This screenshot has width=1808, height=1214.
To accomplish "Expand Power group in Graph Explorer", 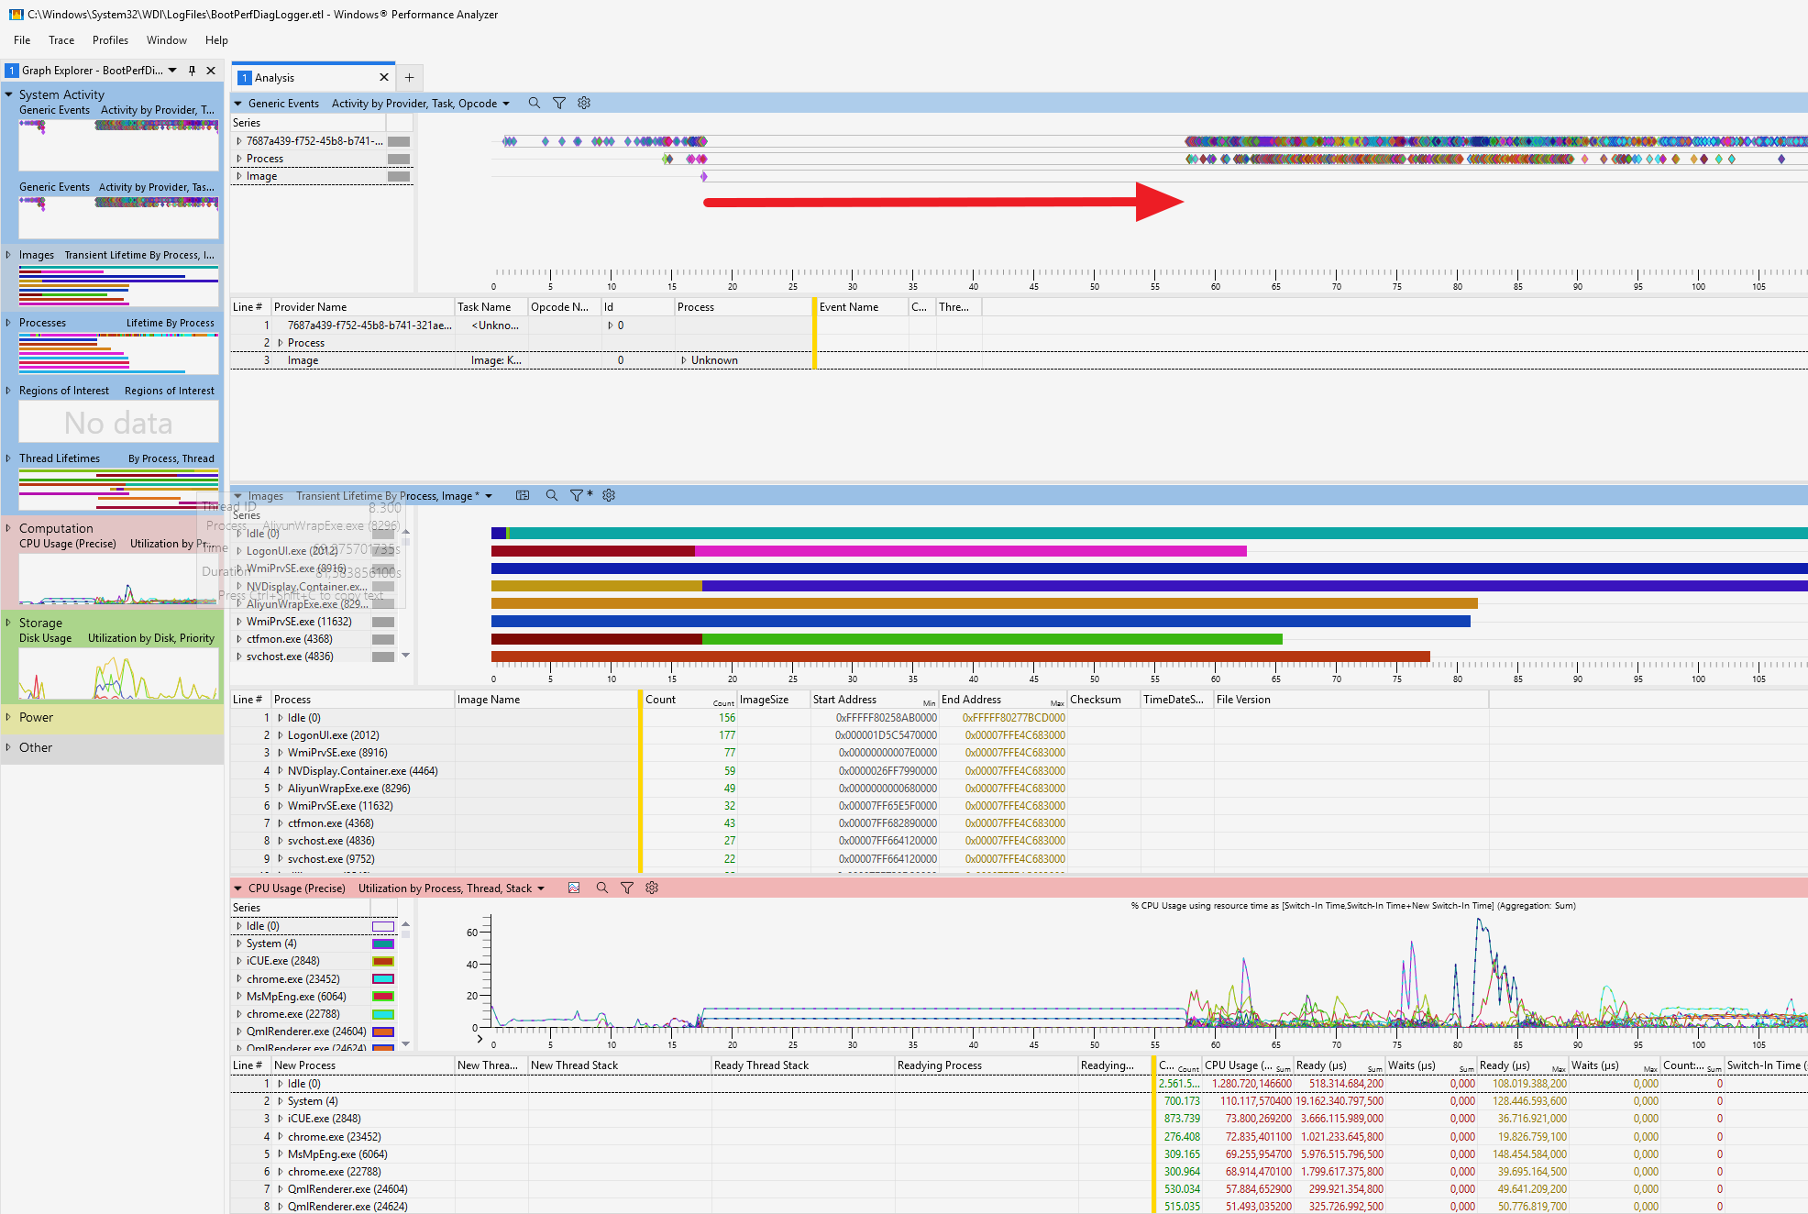I will pos(9,717).
